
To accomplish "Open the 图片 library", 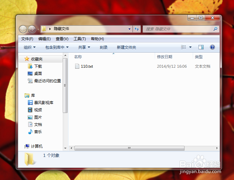I will [38, 117].
